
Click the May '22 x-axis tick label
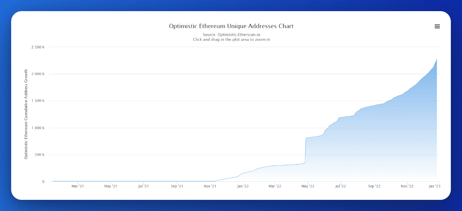click(308, 186)
